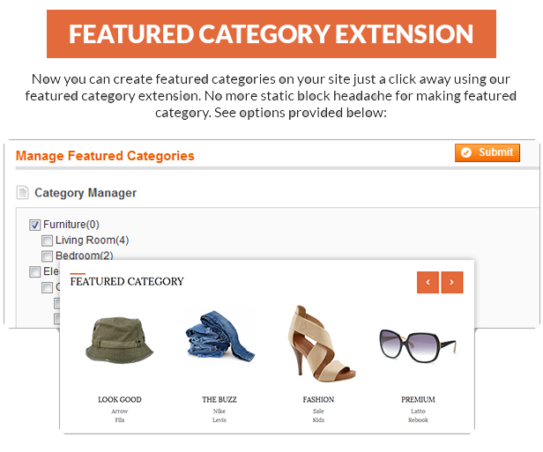Click the Levis subcategory link

tap(219, 420)
